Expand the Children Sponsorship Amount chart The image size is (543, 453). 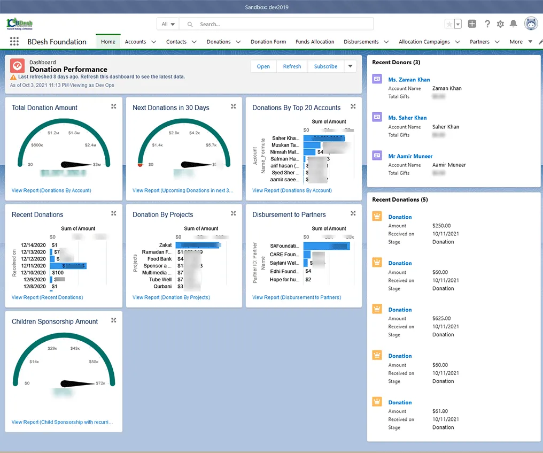click(x=114, y=320)
